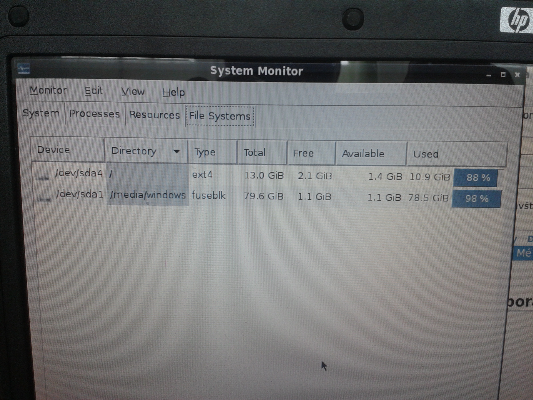Click the fuseblk type cell

(209, 195)
